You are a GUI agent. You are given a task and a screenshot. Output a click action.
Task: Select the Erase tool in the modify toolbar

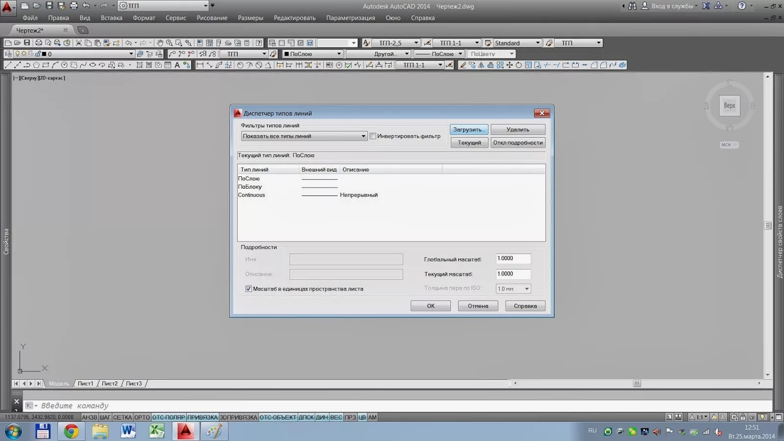[463, 65]
